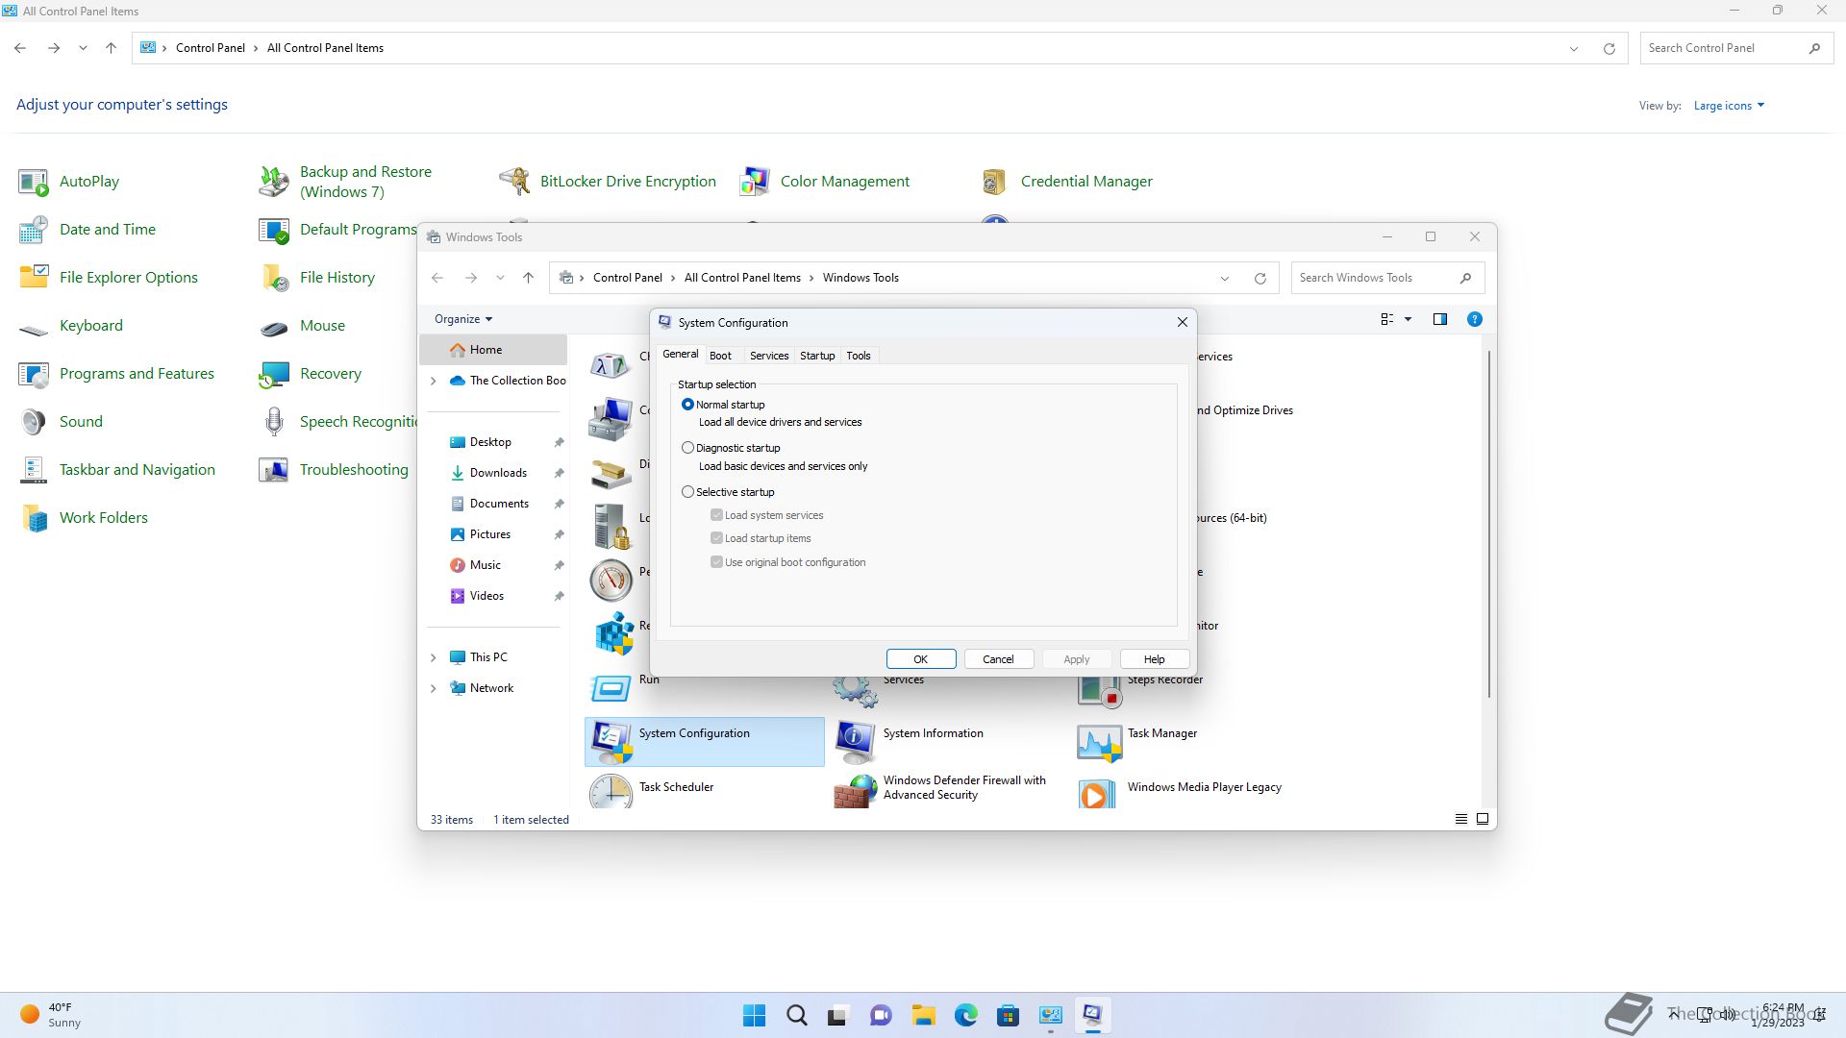Open Windows Start menu

(x=754, y=1015)
